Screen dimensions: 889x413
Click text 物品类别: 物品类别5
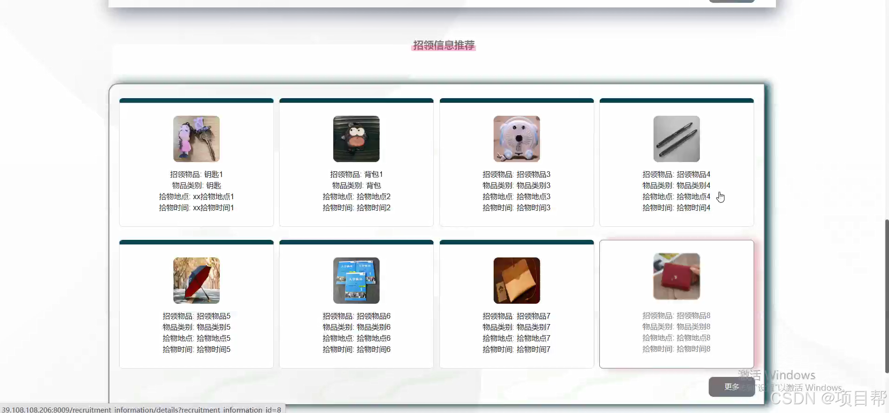(197, 327)
